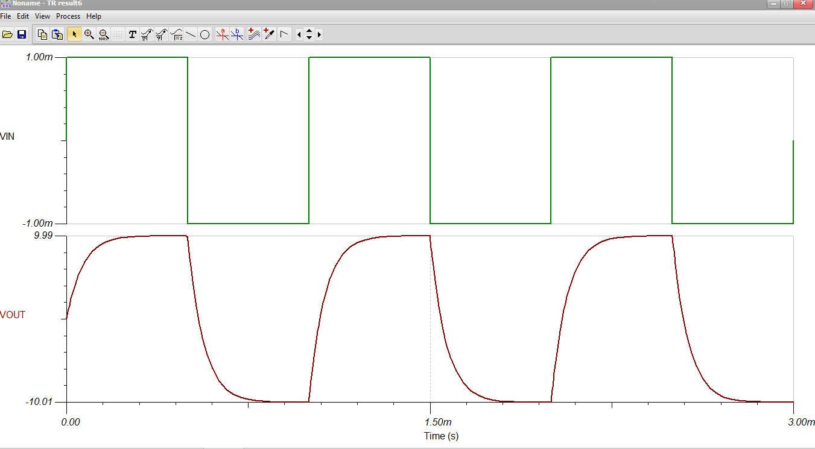This screenshot has width=815, height=449.
Task: Insert a label using the Text tool
Action: click(132, 34)
